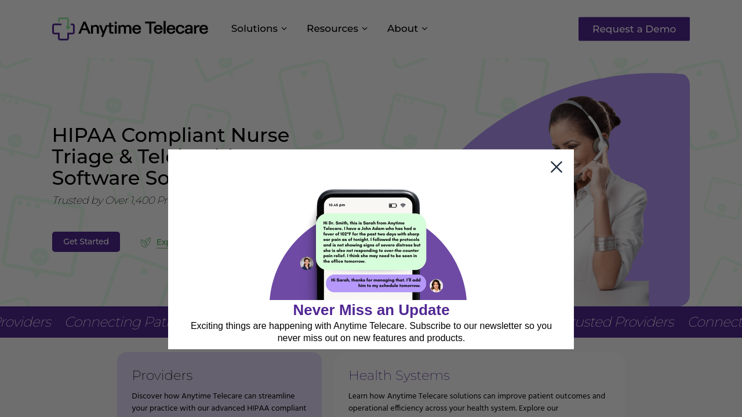The width and height of the screenshot is (742, 417).
Task: Expand the About dropdown chevron
Action: [x=424, y=29]
